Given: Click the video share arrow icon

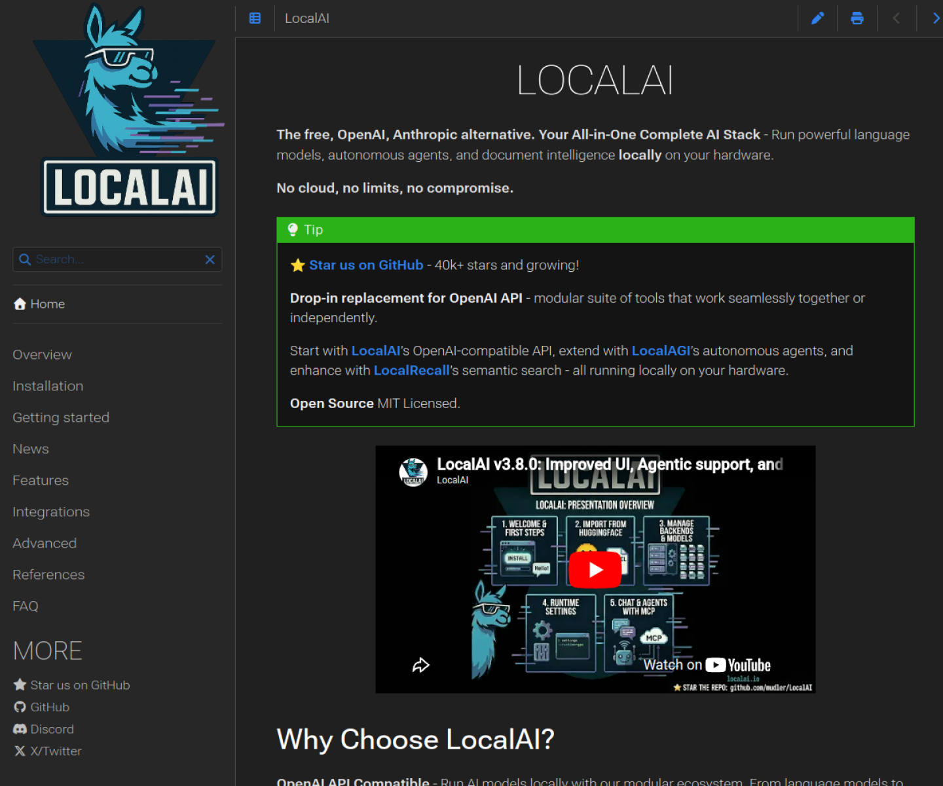Looking at the screenshot, I should pyautogui.click(x=420, y=665).
